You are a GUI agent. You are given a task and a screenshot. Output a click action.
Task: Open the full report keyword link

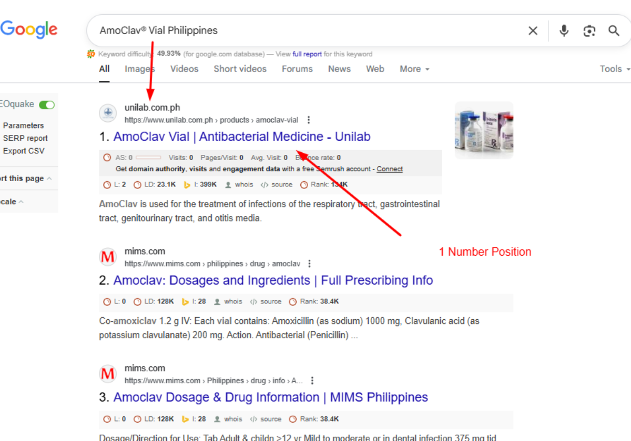coord(307,54)
